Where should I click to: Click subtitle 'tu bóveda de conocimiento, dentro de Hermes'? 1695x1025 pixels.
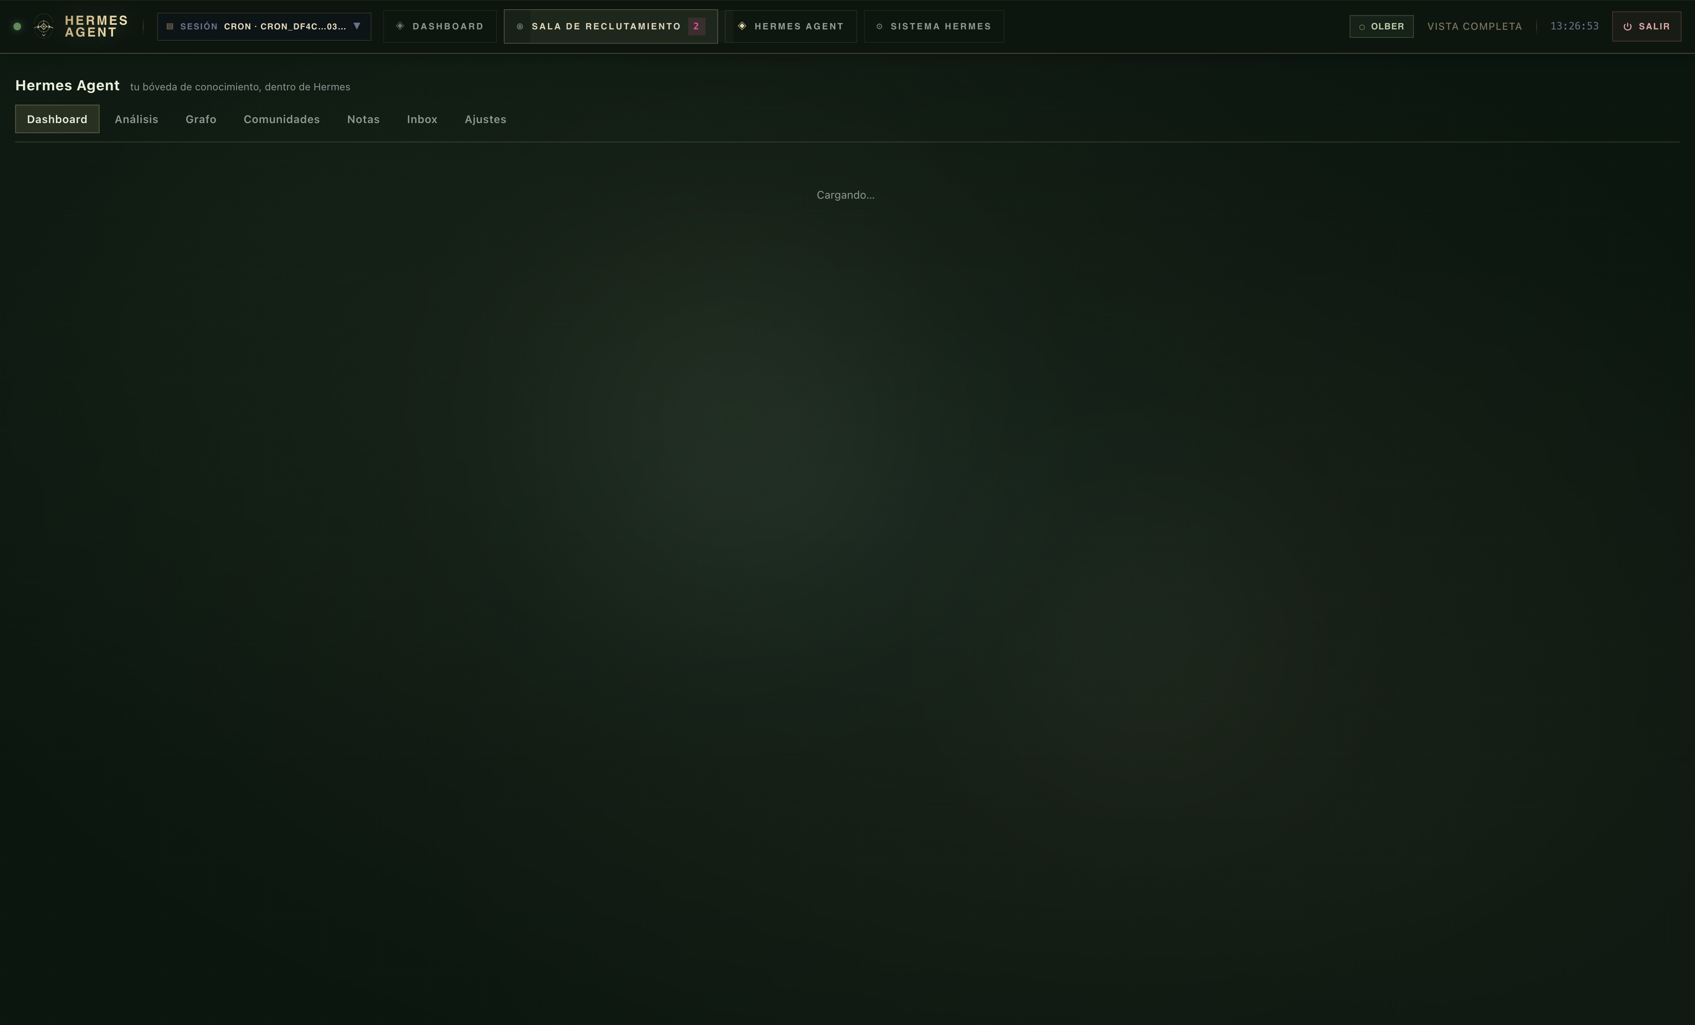(x=240, y=87)
